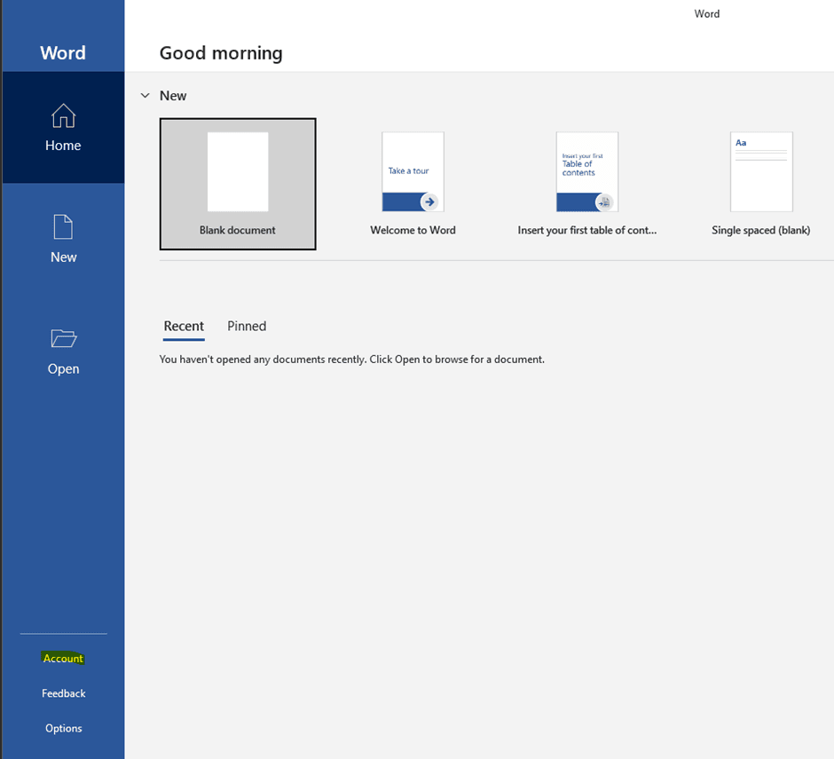Click the "Insert your first table of cont..." caption
The width and height of the screenshot is (834, 759).
586,230
